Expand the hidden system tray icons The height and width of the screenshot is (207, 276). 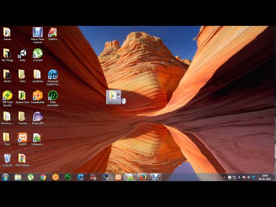point(225,177)
